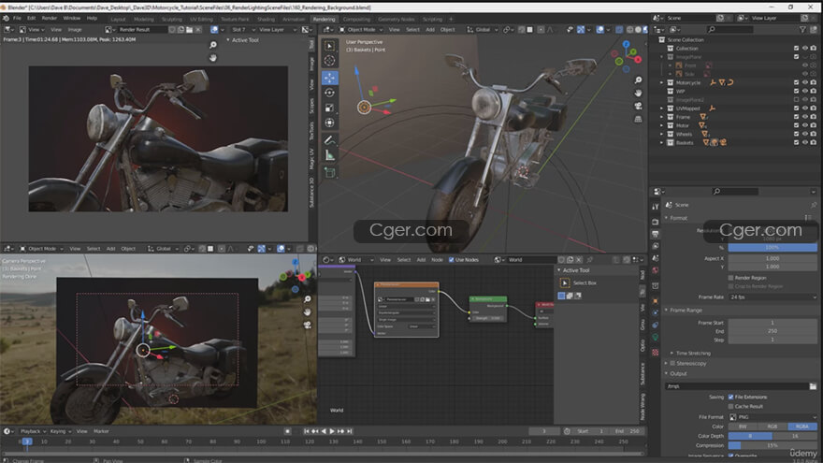Set Color Depth to 16
The width and height of the screenshot is (823, 463).
tap(795, 436)
